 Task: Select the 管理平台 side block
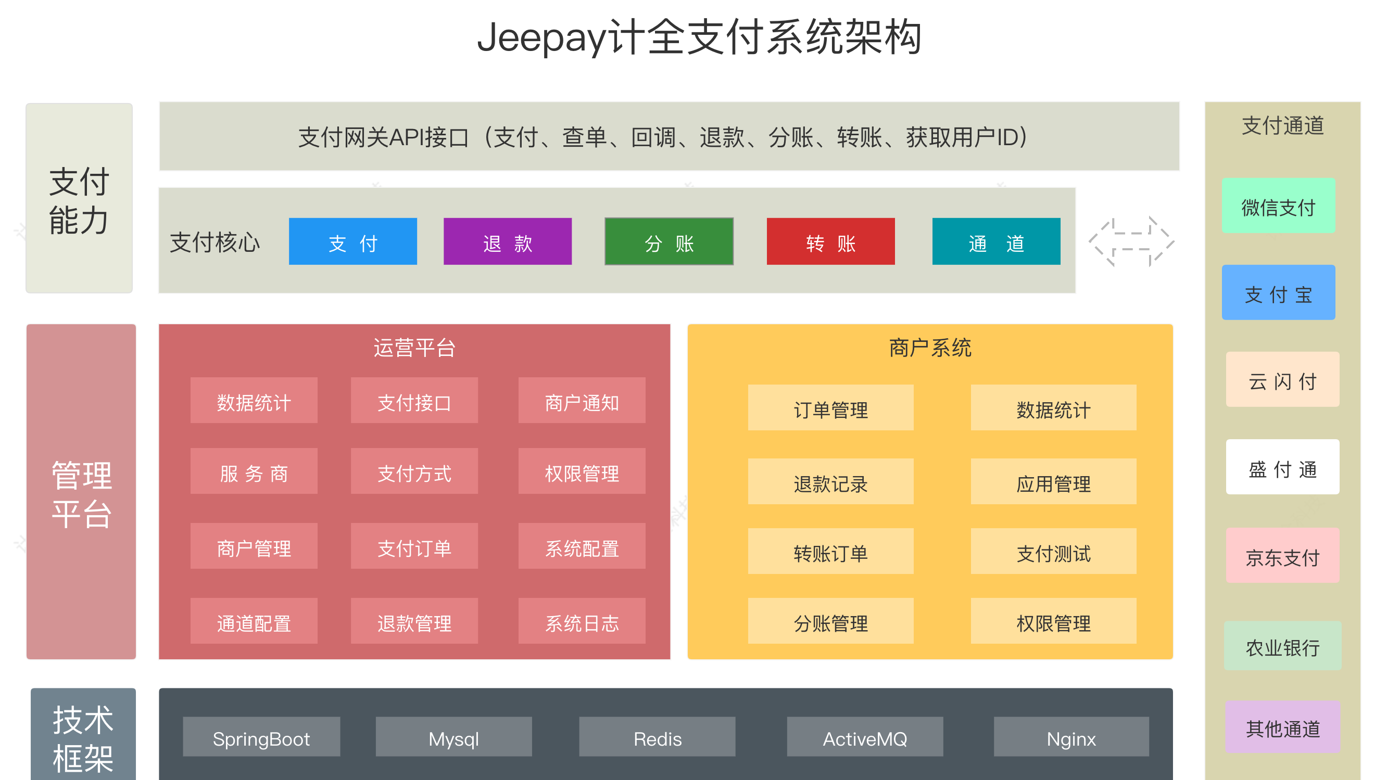pos(81,492)
